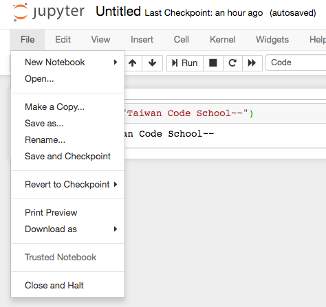326x307 pixels.
Task: Open the Kernel menu
Action: 222,40
